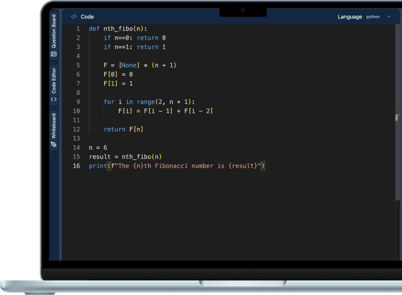Click the Question Board panel icon
The width and height of the screenshot is (402, 295).
point(54,53)
